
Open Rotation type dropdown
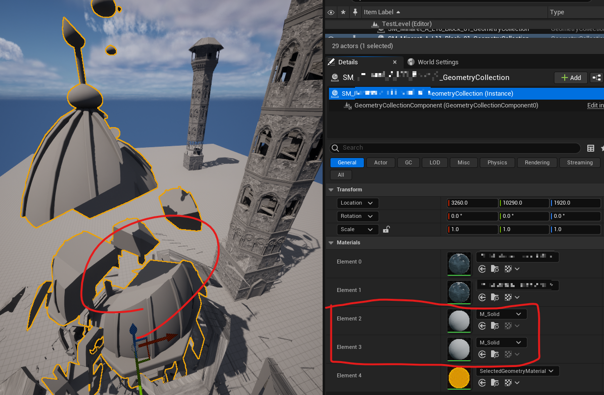pos(357,216)
